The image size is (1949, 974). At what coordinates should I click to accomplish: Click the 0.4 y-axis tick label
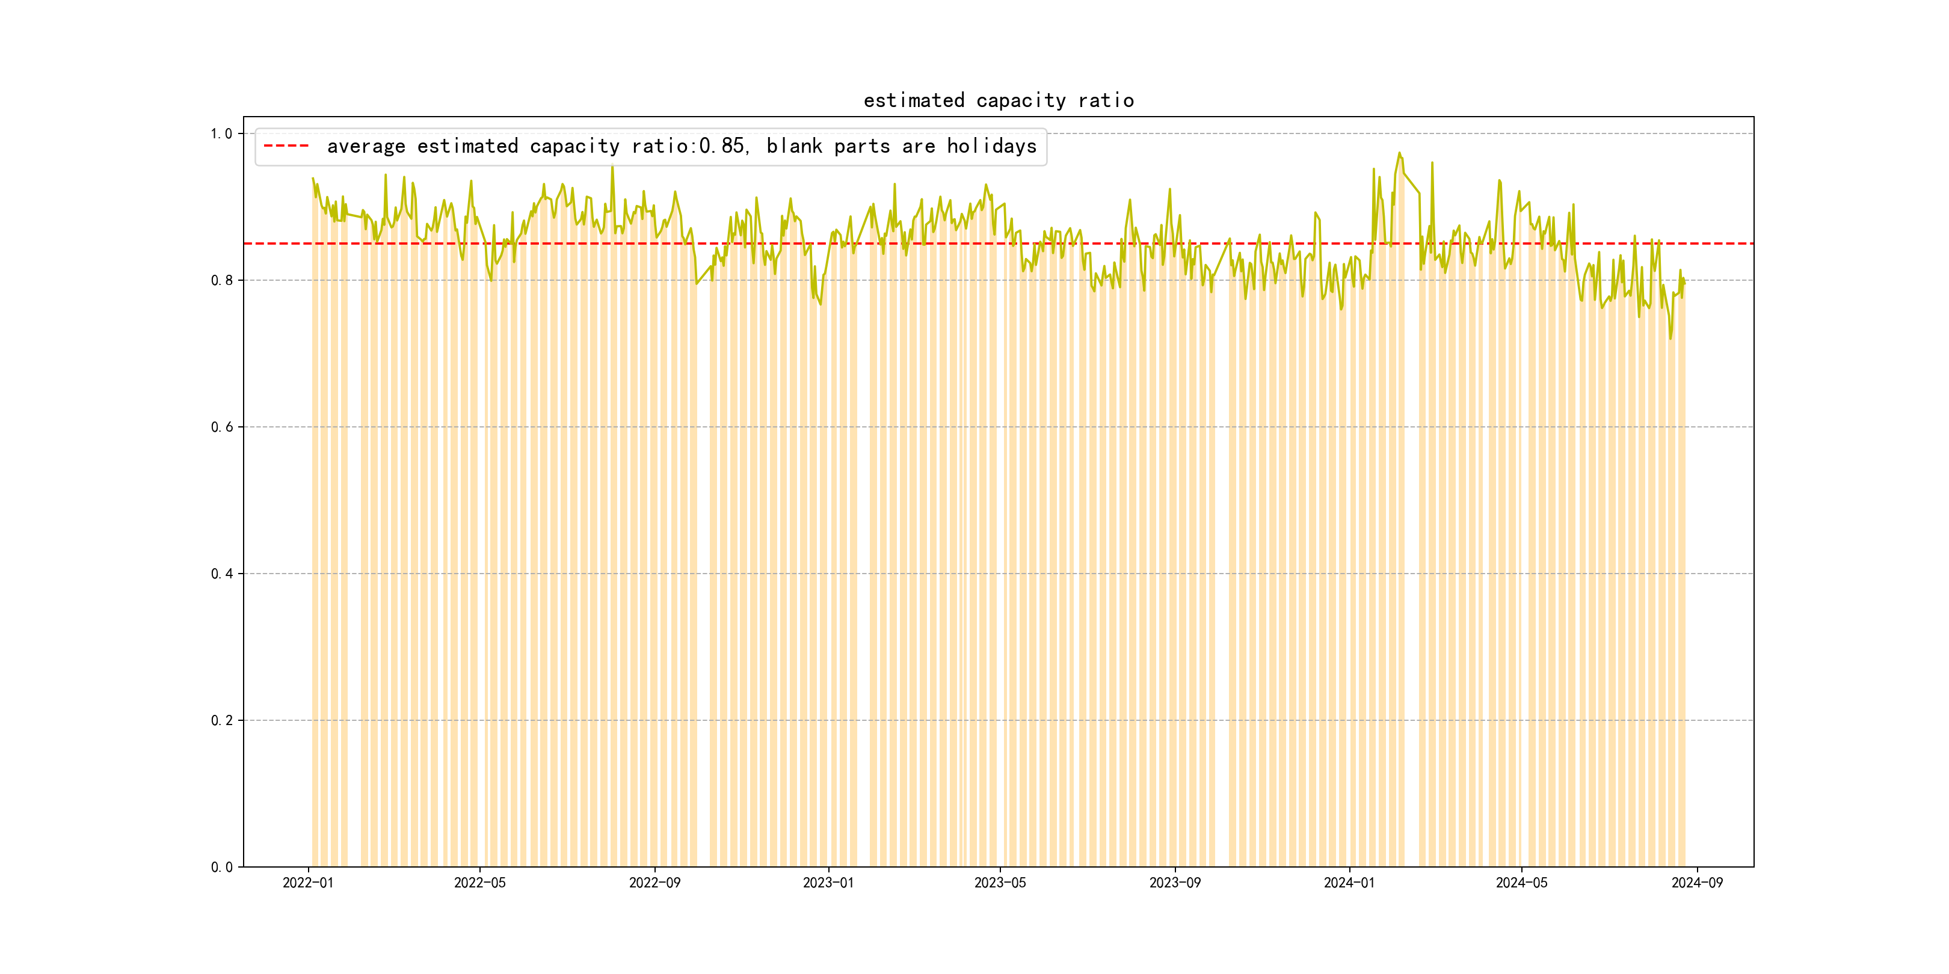tap(221, 574)
